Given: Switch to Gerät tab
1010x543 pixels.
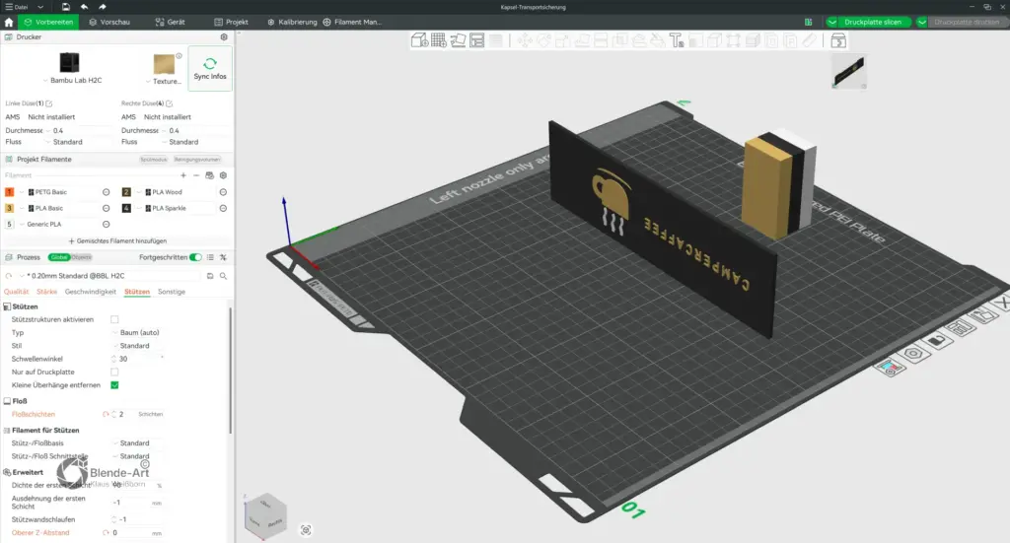Looking at the screenshot, I should click(170, 22).
